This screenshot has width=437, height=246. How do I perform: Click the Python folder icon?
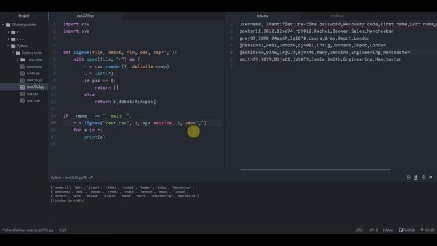click(x=13, y=46)
